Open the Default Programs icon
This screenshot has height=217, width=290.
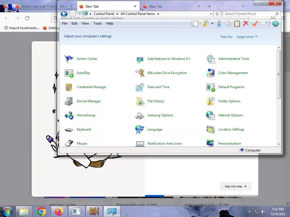point(211,88)
